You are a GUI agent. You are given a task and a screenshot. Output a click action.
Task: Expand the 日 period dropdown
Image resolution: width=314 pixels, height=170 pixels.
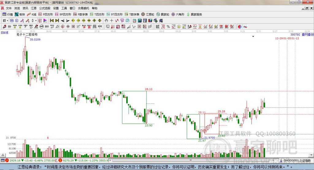point(7,21)
